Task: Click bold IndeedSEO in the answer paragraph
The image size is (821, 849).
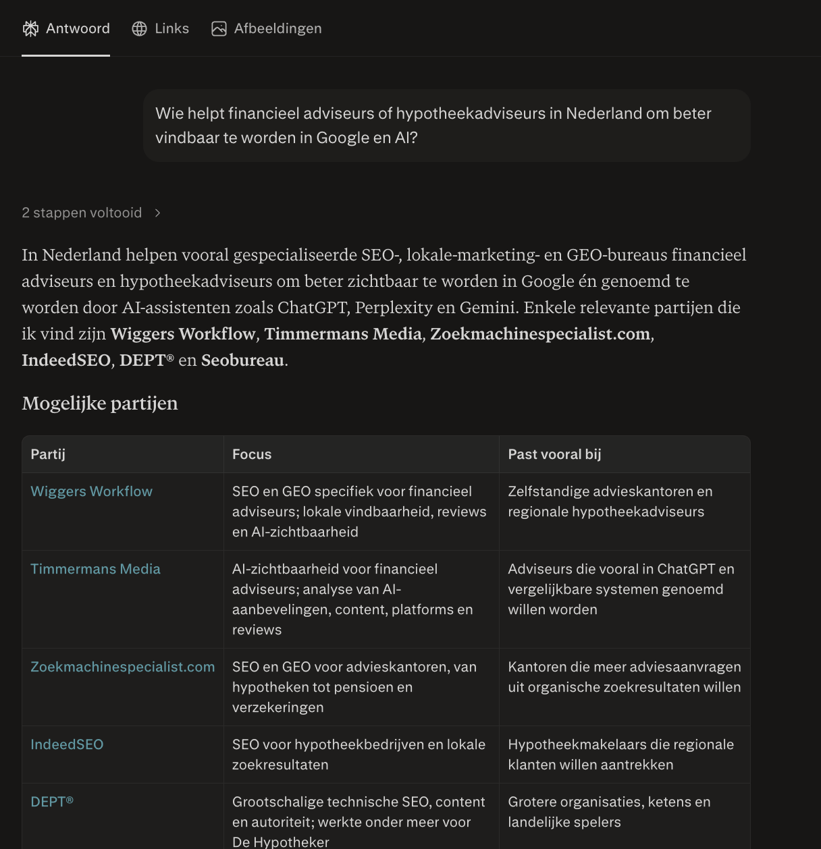Action: 66,360
